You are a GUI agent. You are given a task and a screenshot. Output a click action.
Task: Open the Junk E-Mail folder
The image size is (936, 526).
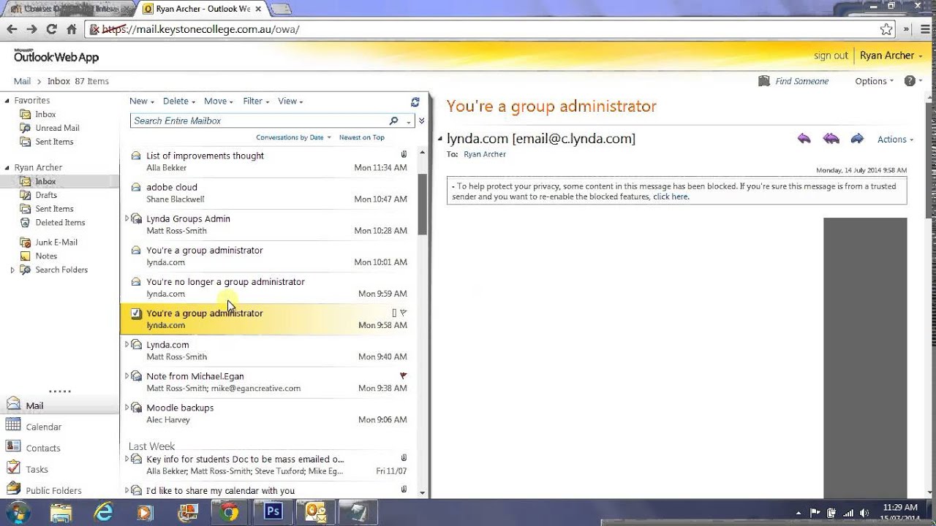(56, 243)
